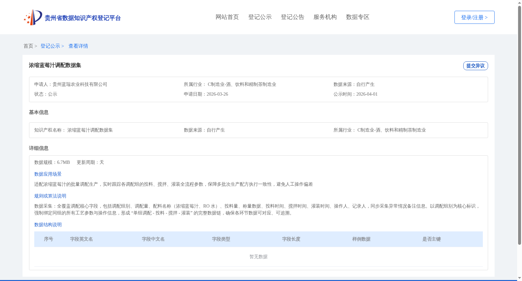
Task: Click 基本信息 section heading
Action: [x=38, y=112]
